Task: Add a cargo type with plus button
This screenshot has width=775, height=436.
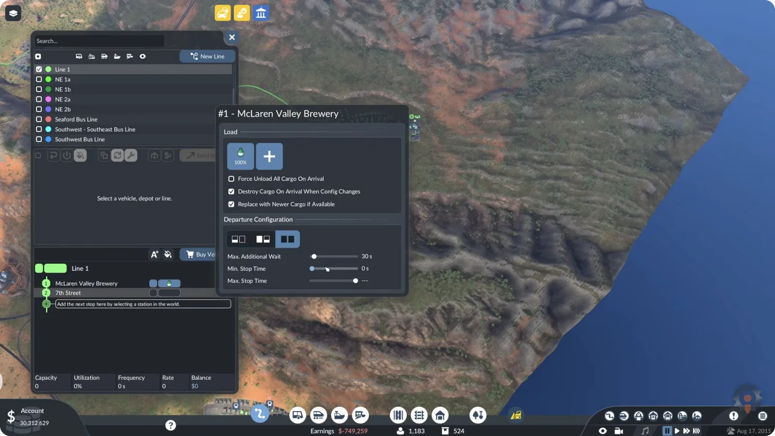Action: point(269,156)
